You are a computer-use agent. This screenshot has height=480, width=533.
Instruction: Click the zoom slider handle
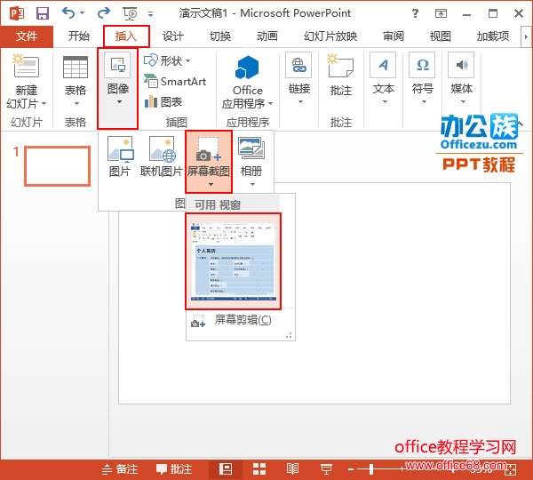click(x=371, y=469)
